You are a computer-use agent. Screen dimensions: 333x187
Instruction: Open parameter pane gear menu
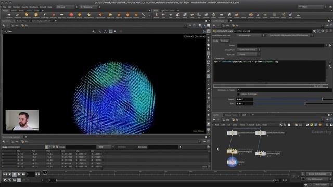[314, 31]
